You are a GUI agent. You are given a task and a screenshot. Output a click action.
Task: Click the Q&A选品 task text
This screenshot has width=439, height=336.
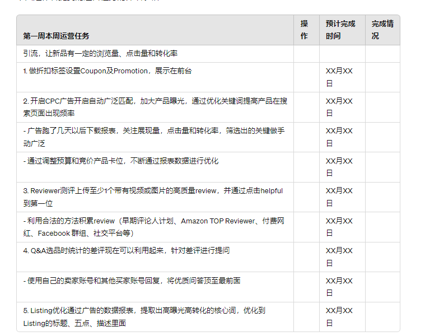[127, 251]
